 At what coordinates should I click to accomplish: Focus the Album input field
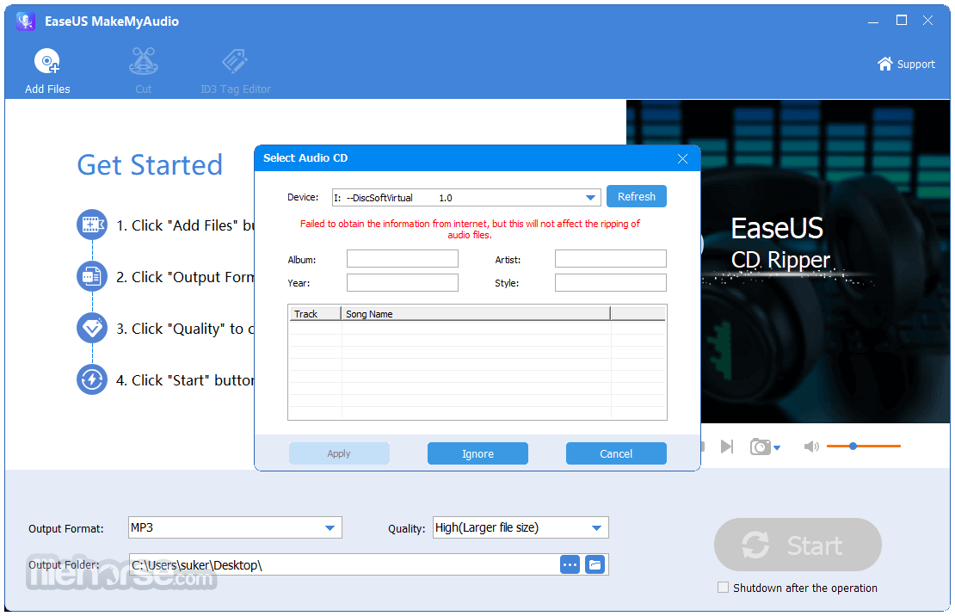(x=403, y=259)
